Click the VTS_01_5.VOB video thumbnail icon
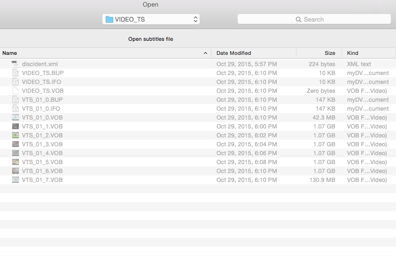The width and height of the screenshot is (396, 256). tap(15, 162)
